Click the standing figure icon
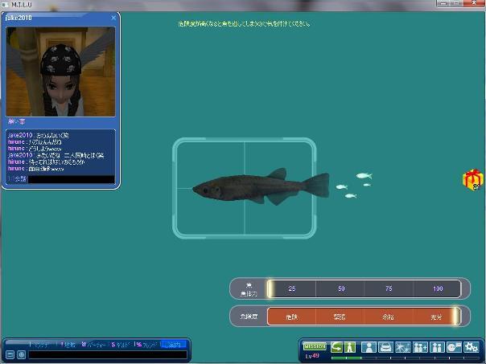This screenshot has width=486, height=364. click(350, 347)
